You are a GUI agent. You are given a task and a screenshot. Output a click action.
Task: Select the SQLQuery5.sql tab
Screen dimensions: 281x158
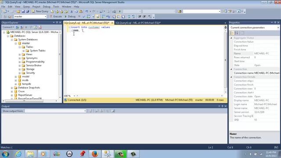(x=87, y=23)
